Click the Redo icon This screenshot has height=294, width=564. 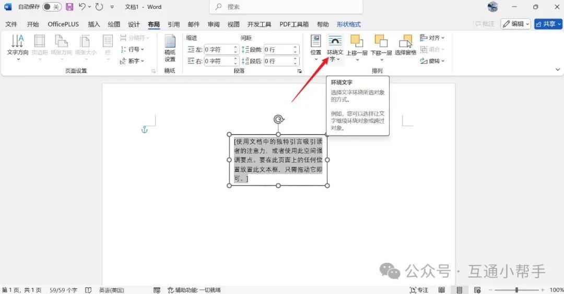coord(99,7)
